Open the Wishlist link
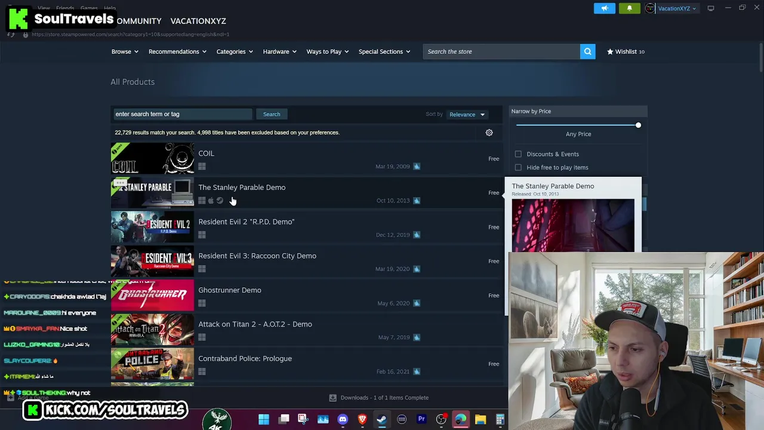Viewport: 764px width, 430px height. (x=626, y=51)
